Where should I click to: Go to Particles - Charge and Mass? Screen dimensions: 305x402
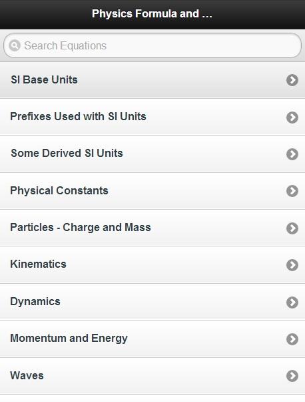pos(152,228)
